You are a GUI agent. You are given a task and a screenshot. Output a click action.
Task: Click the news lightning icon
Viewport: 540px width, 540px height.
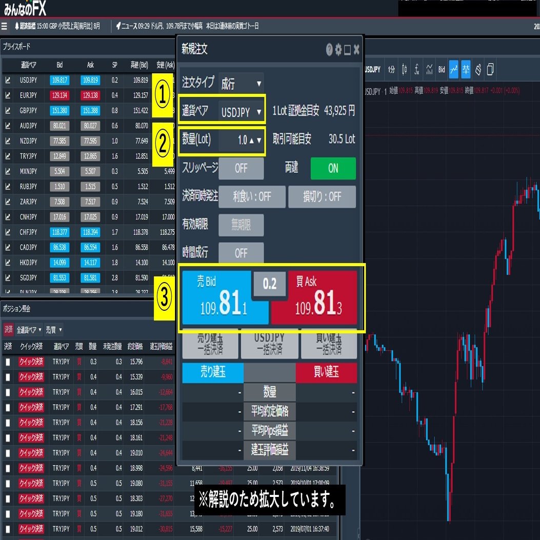pyautogui.click(x=118, y=26)
